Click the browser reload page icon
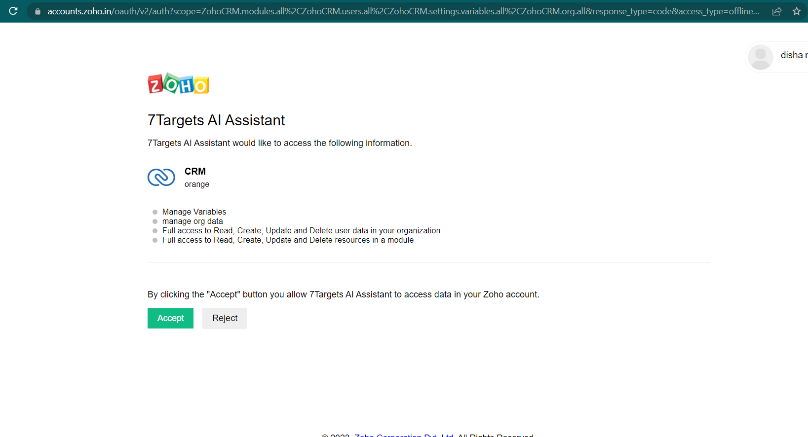This screenshot has height=437, width=808. click(x=13, y=11)
